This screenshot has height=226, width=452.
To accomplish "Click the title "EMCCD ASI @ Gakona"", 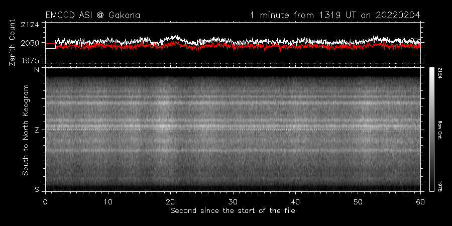I will click(93, 15).
